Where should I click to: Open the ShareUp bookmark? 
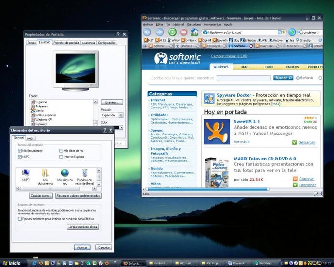tap(303, 40)
